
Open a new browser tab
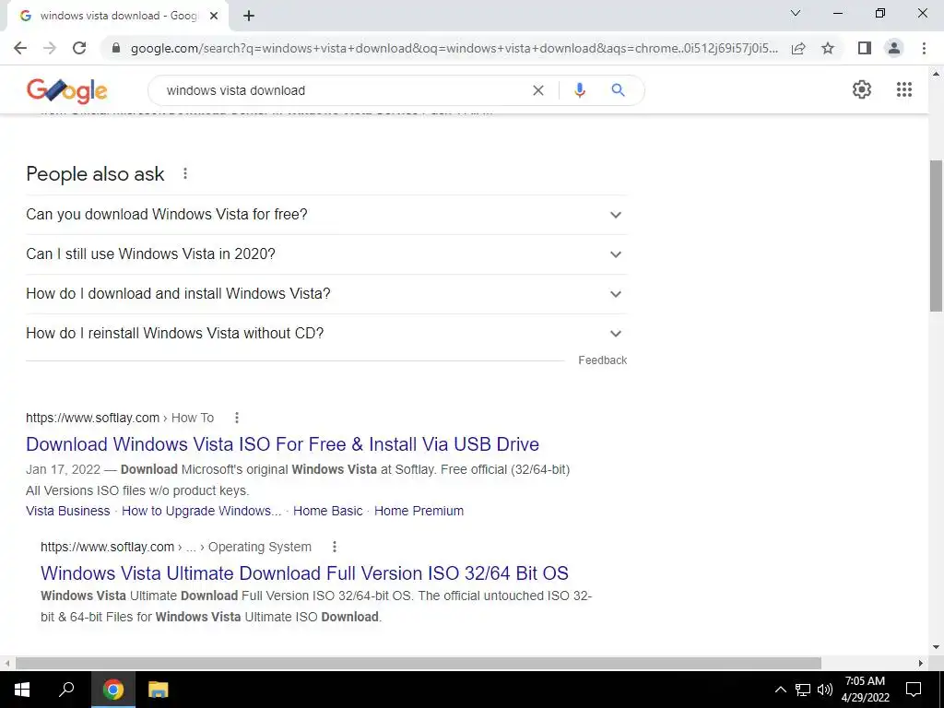point(249,16)
